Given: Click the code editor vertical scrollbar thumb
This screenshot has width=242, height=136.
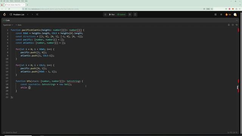Looking at the screenshot, I should [238, 87].
